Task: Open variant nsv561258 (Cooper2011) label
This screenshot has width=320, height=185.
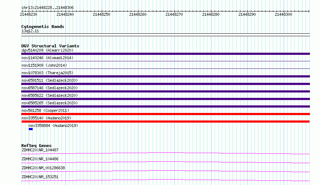Action: (x=45, y=110)
